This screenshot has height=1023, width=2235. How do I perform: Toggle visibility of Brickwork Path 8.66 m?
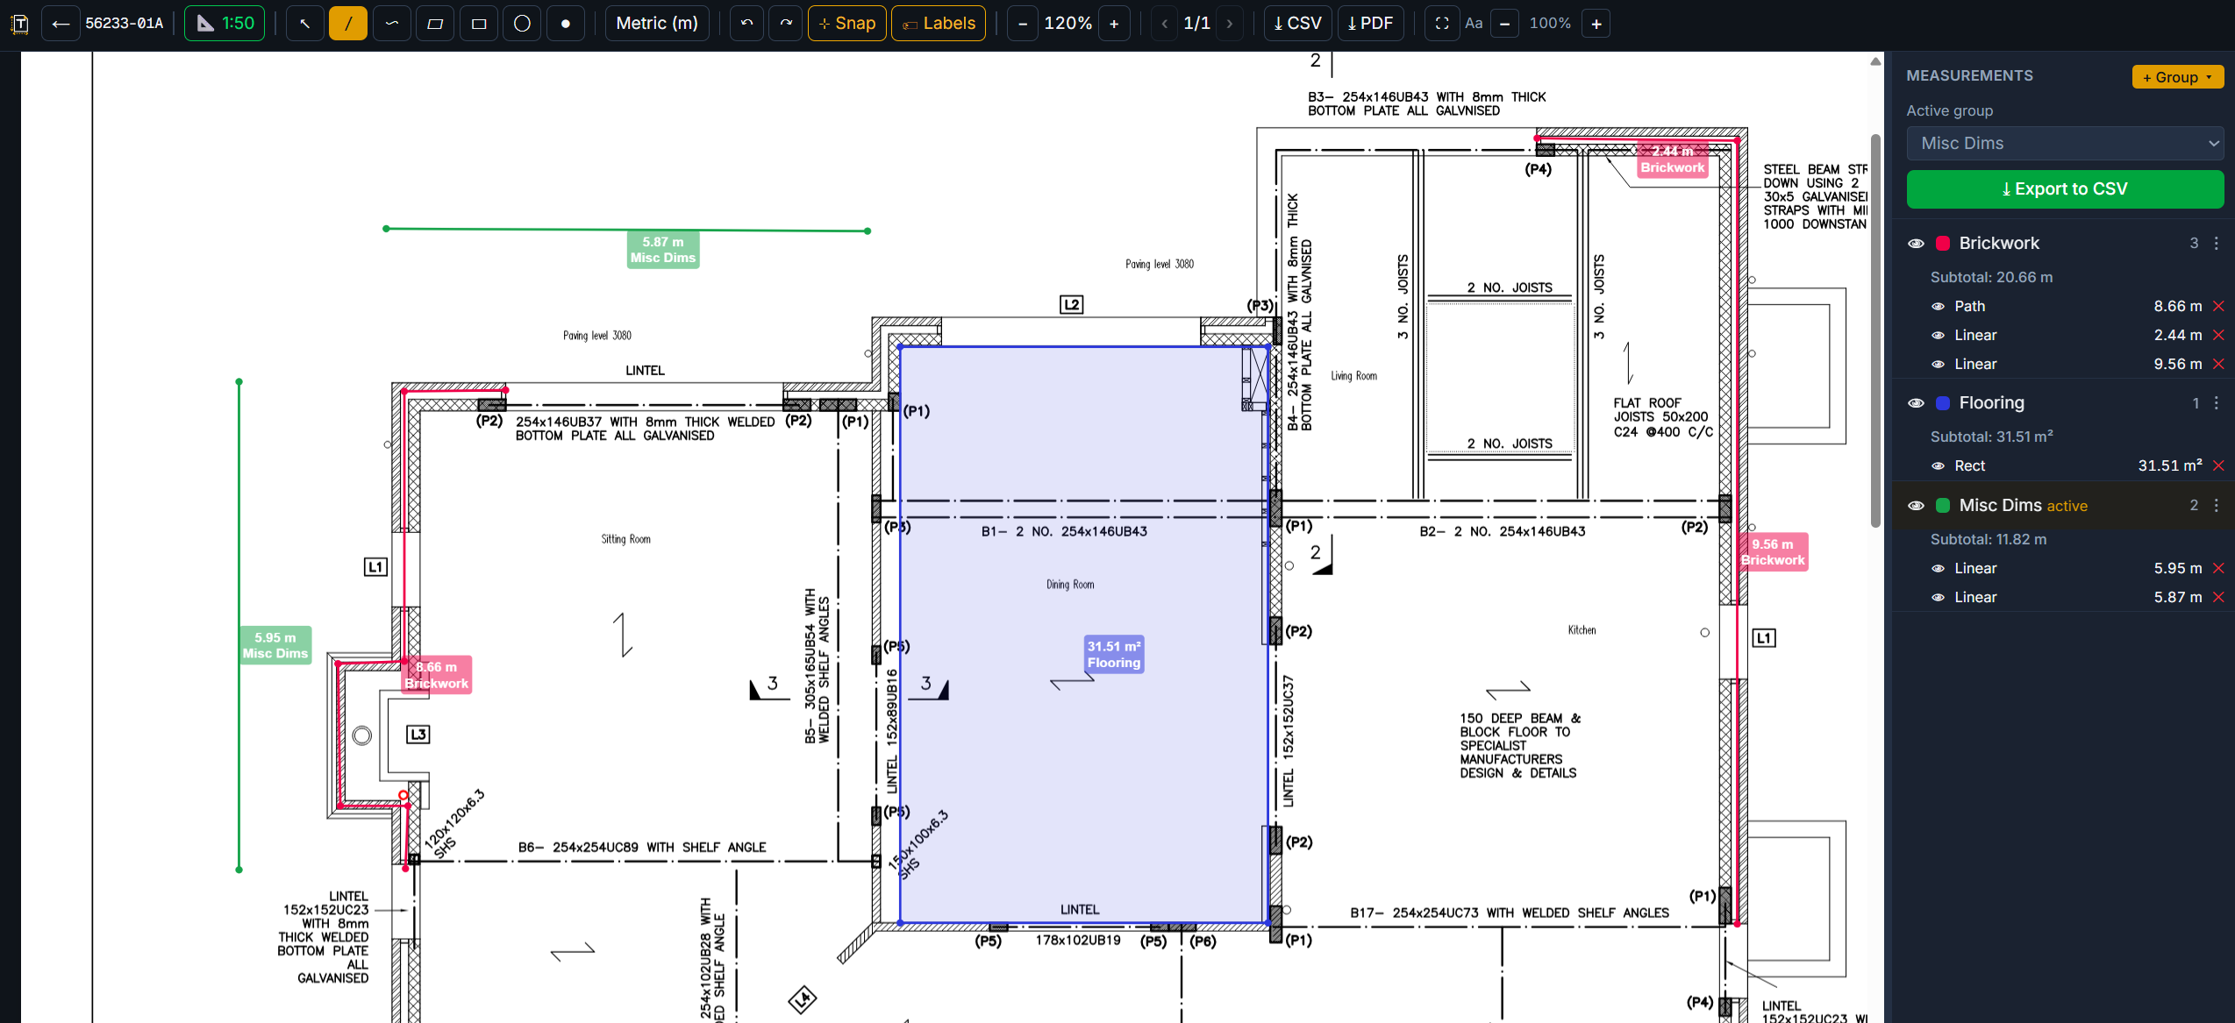pos(1939,307)
